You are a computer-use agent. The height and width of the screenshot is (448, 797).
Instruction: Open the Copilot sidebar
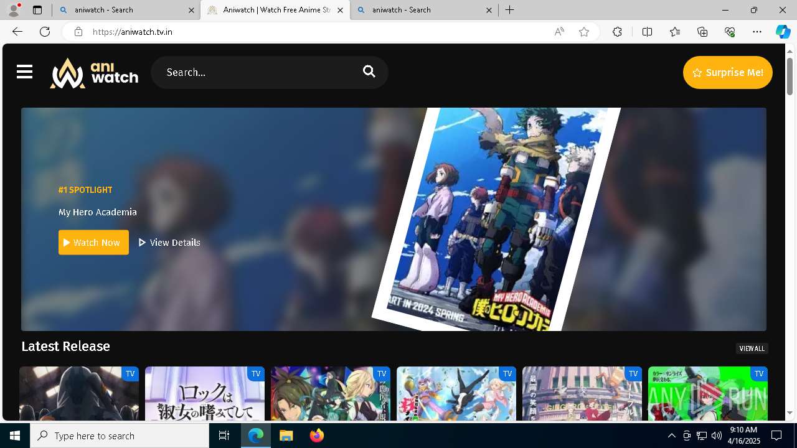[x=783, y=32]
